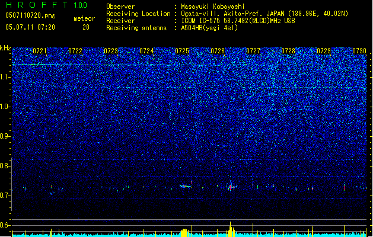Click the yellow power peak below 0725
This screenshot has width=373, height=237.
pos(184,232)
